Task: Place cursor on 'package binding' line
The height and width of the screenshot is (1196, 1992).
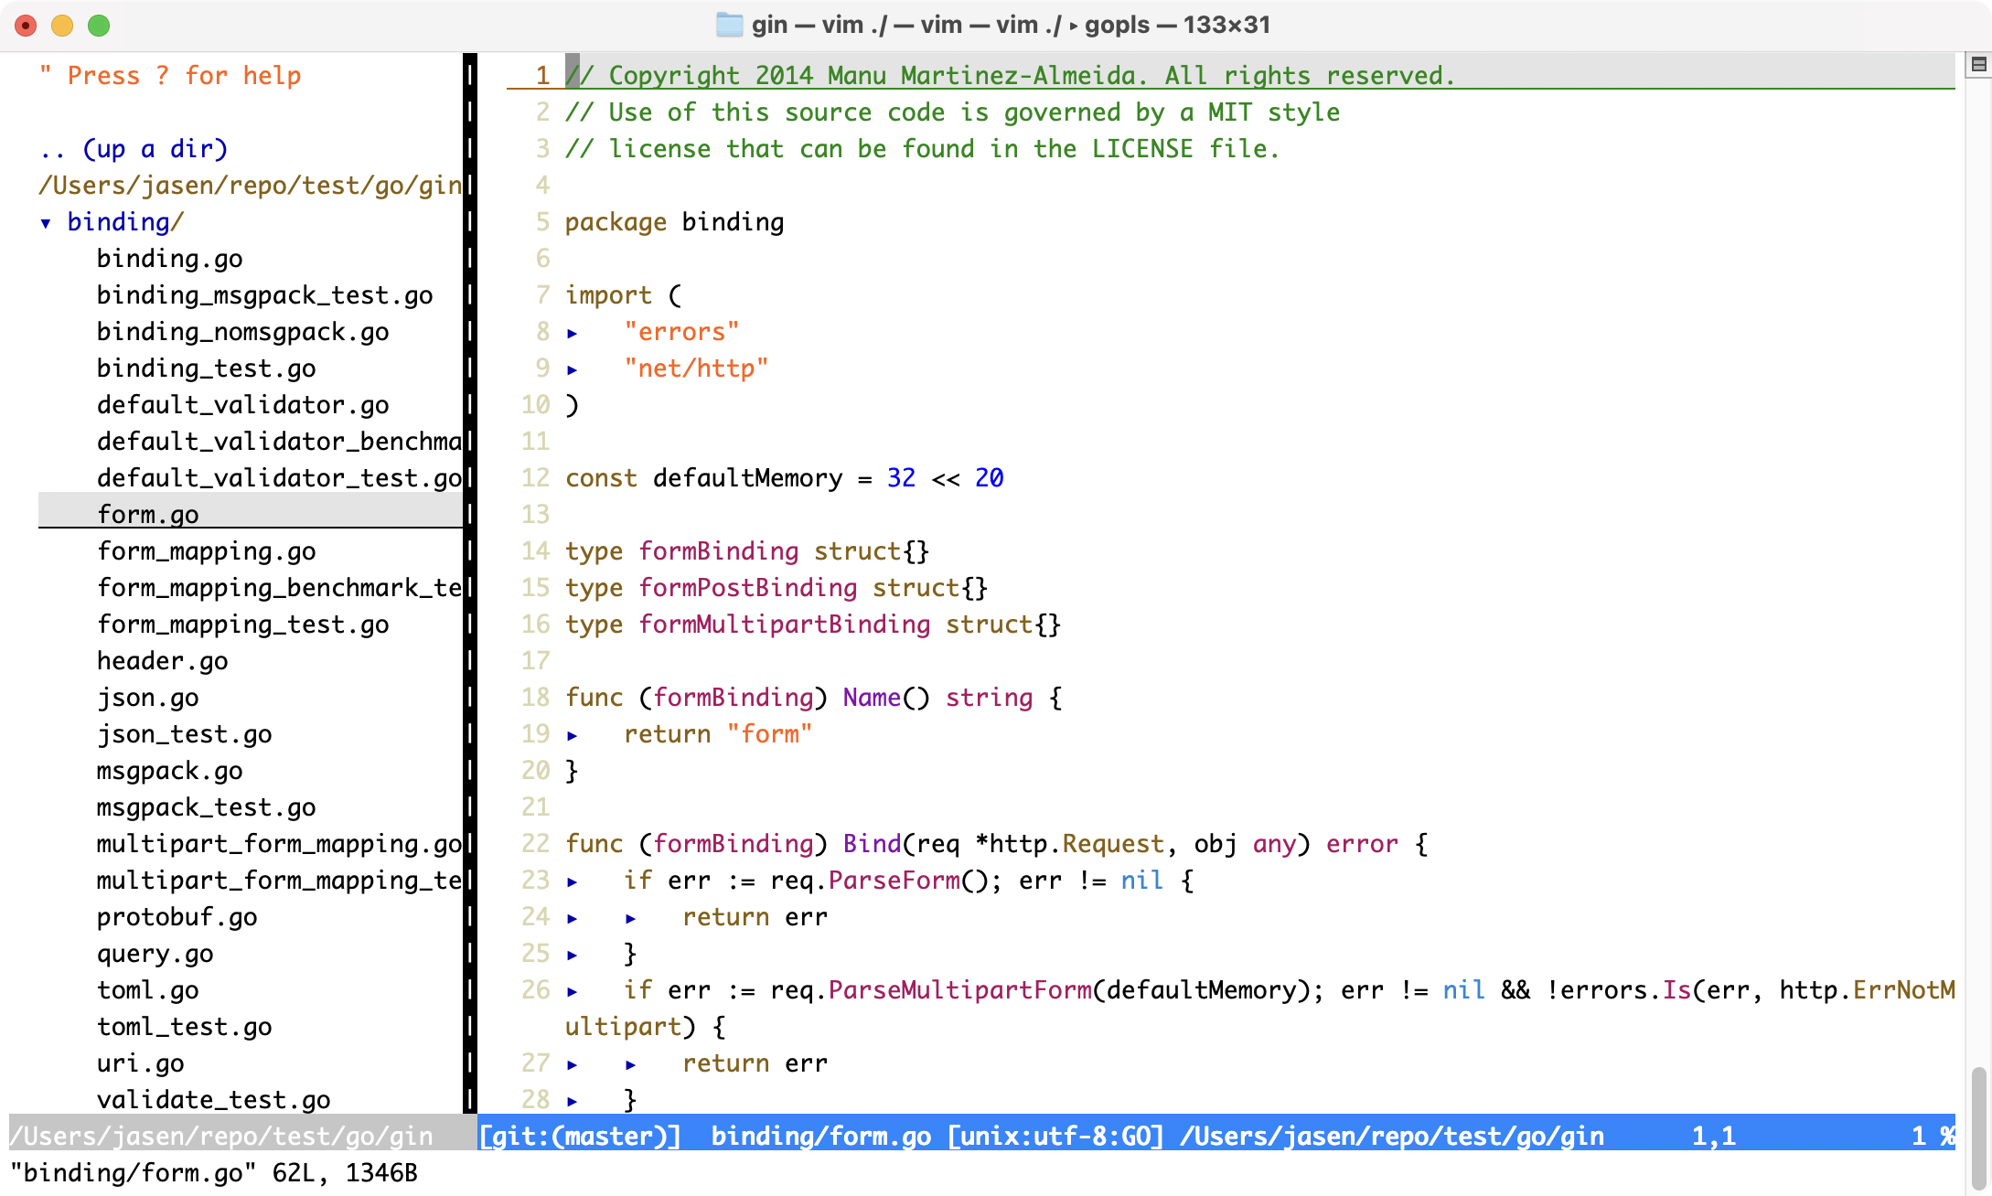Action: [x=675, y=222]
